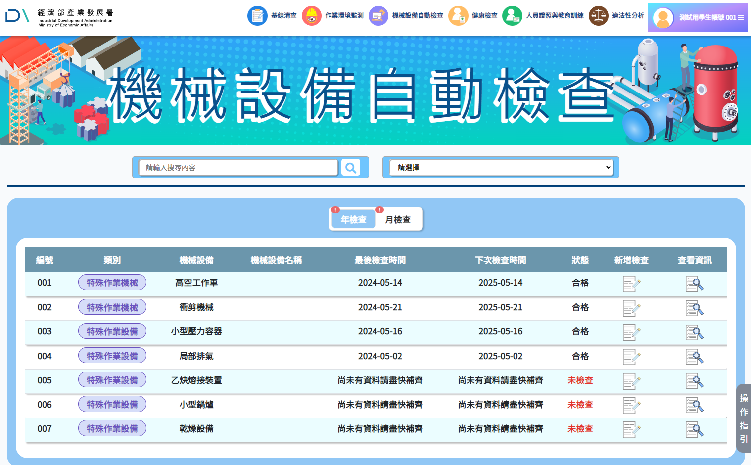Click the 下次檢查時間 column header
751x465 pixels.
point(501,260)
